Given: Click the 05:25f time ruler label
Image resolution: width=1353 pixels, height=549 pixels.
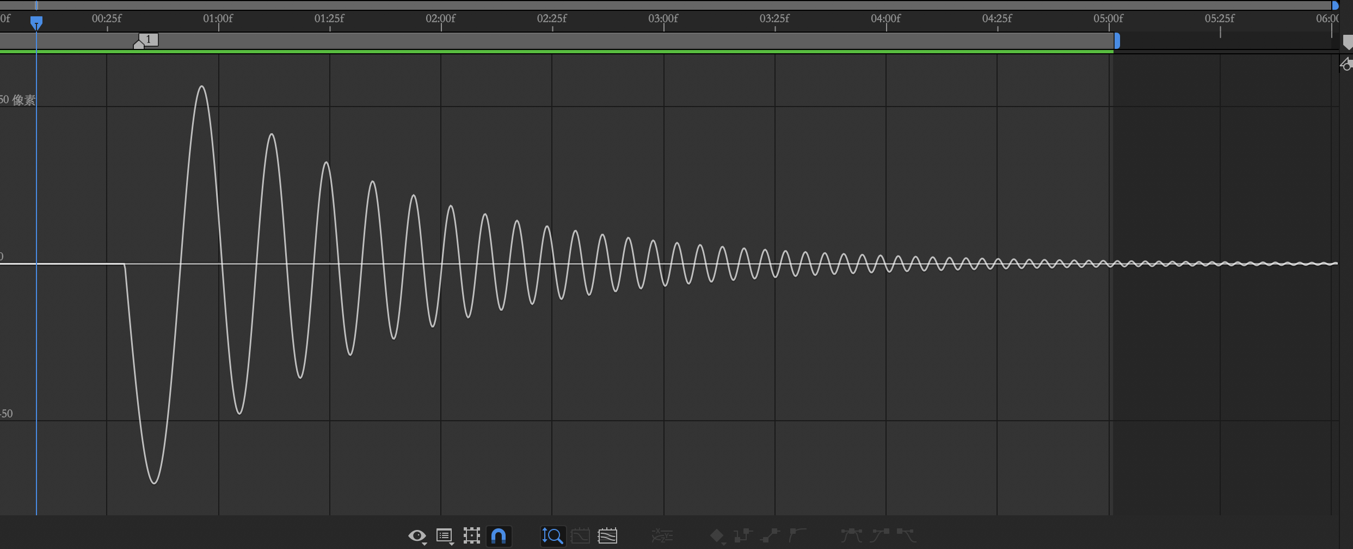Looking at the screenshot, I should coord(1220,18).
